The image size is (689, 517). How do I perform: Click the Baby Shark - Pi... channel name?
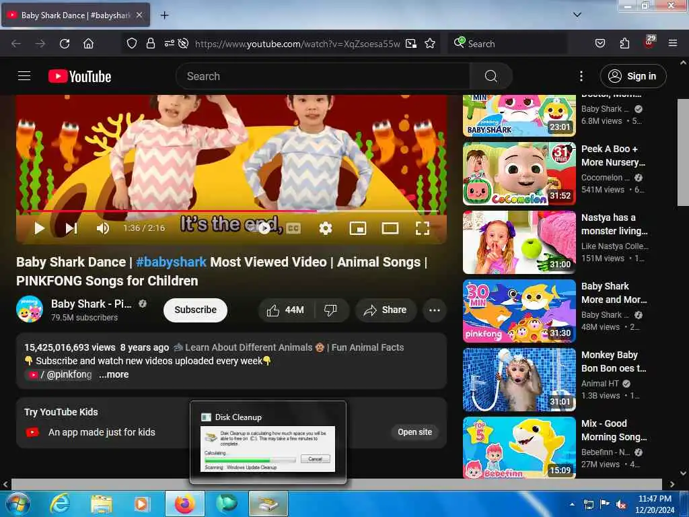pyautogui.click(x=91, y=304)
